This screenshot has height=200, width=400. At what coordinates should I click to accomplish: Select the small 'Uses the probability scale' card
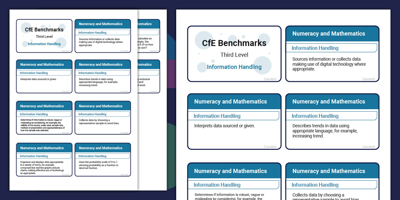103,160
